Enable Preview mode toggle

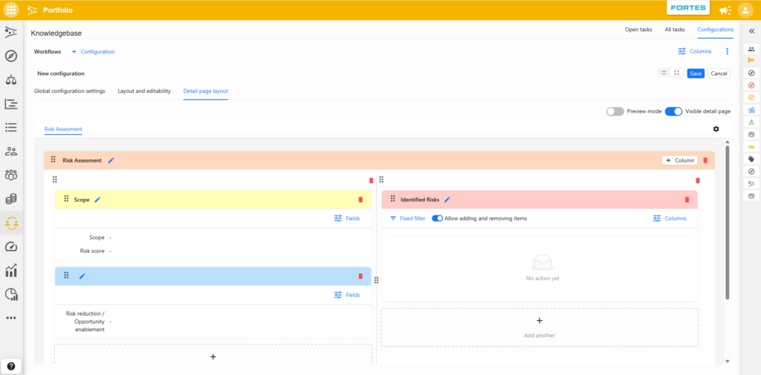(x=615, y=111)
